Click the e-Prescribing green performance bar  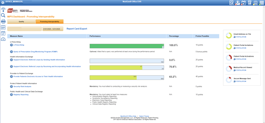click(x=127, y=46)
